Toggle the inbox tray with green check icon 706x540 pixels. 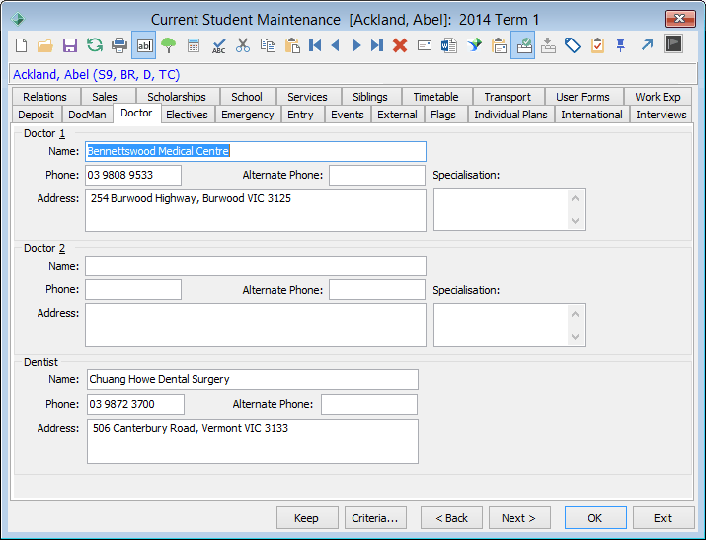pos(523,45)
